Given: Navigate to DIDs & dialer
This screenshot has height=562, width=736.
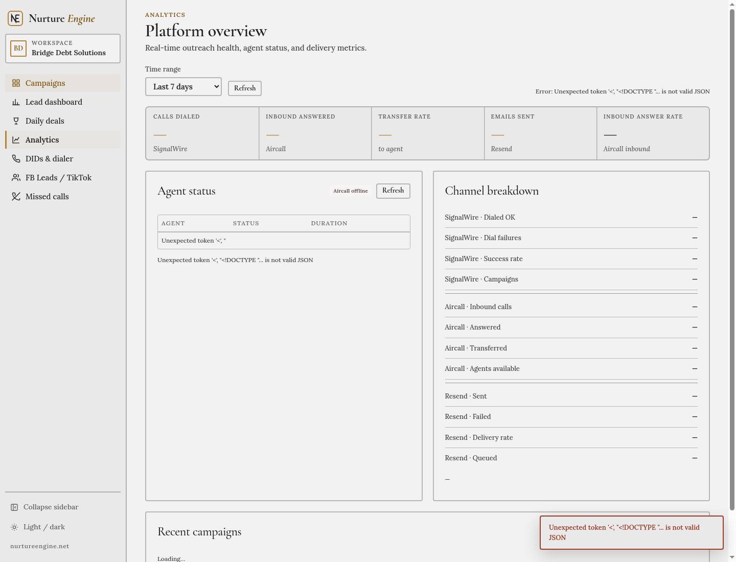Looking at the screenshot, I should tap(63, 159).
